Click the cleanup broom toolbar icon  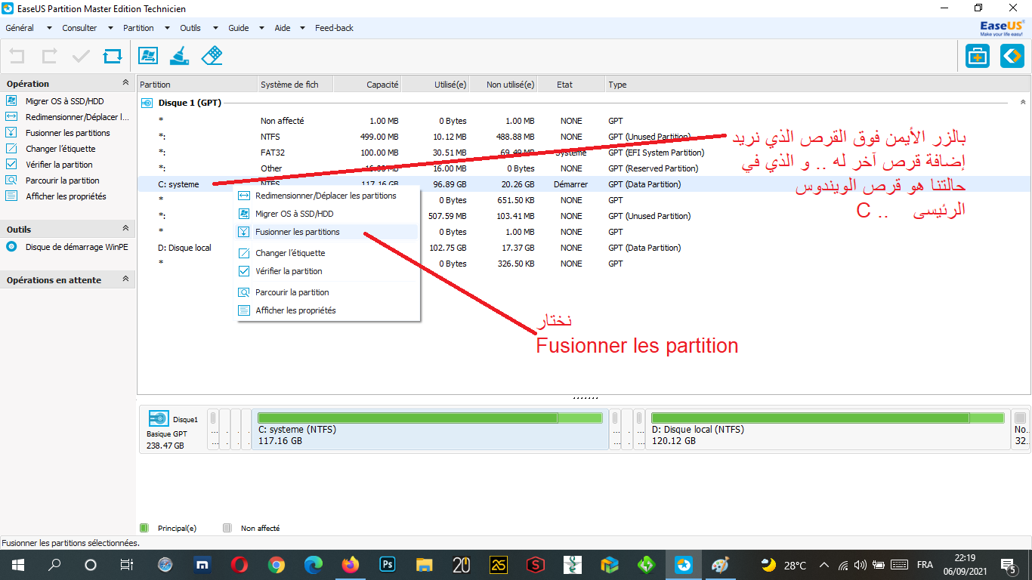[180, 56]
